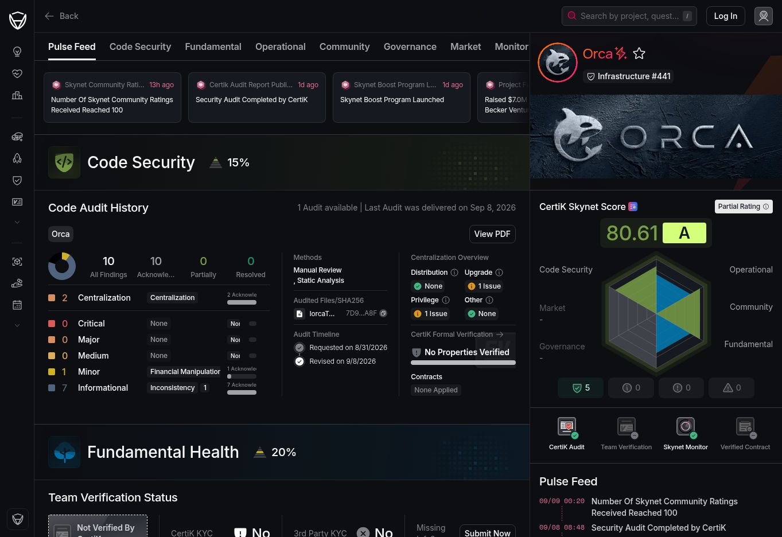Viewport: 782px width, 537px height.
Task: Click the lightbulb icon in left sidebar
Action: pos(17,52)
